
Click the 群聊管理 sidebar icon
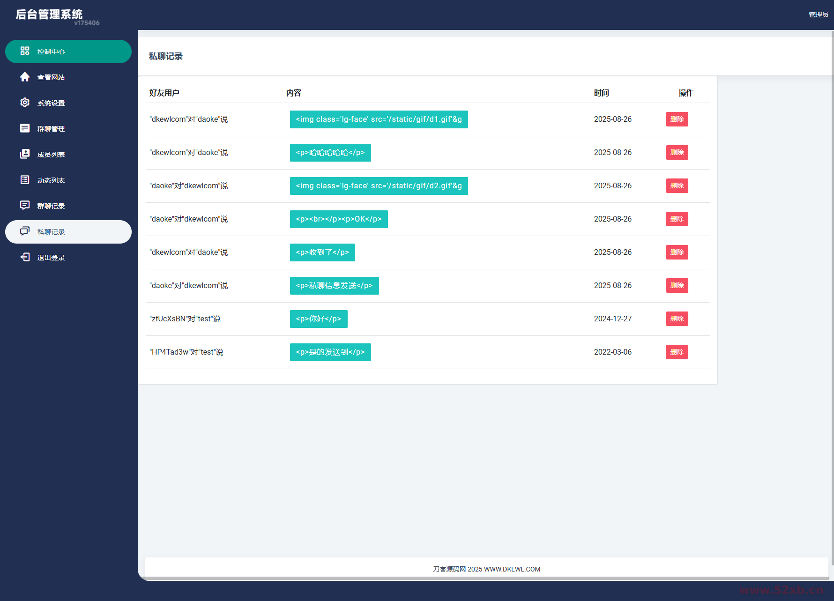[25, 128]
